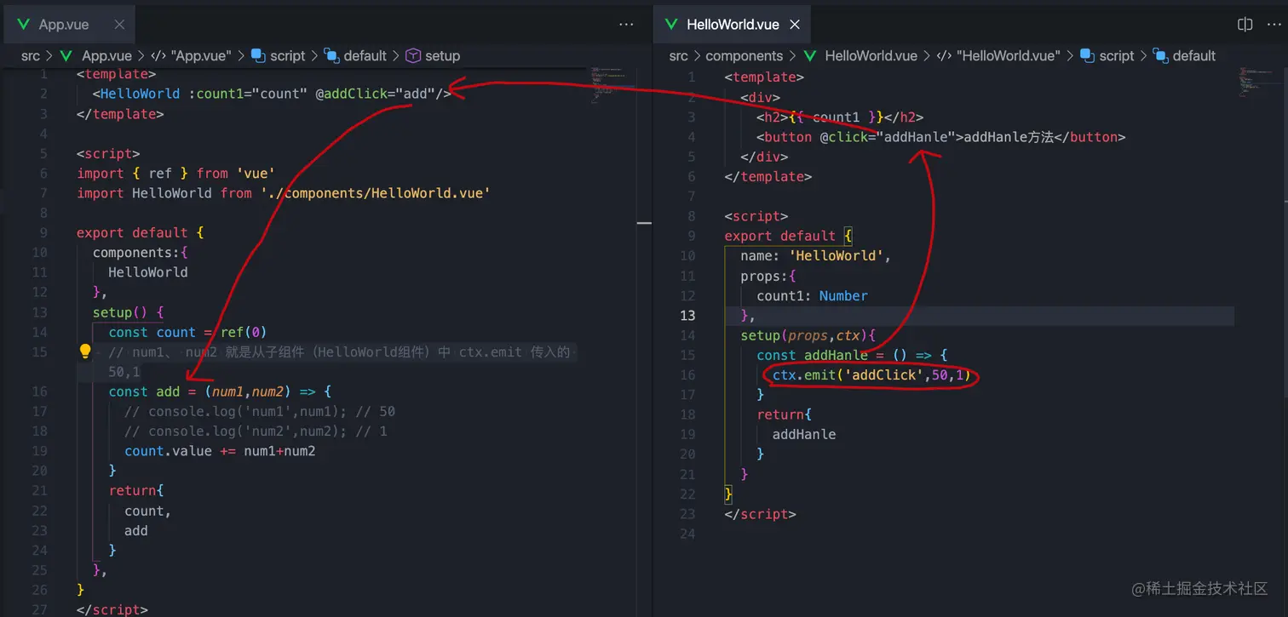Viewport: 1288px width, 617px height.
Task: Click @addClick="add" in the App.vue template
Action: [376, 94]
